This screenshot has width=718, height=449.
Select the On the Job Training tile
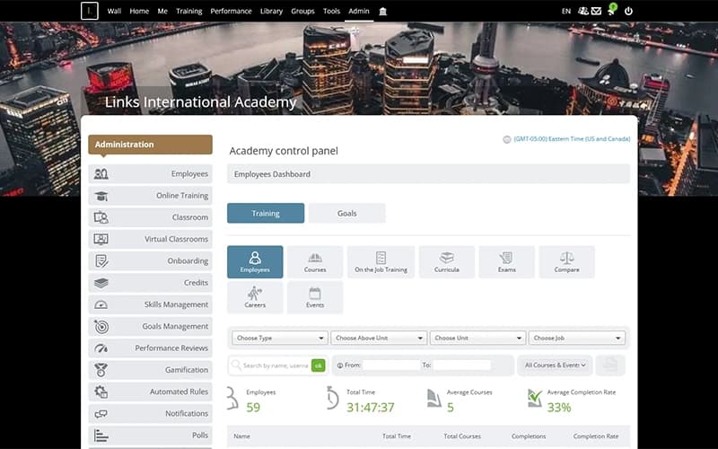click(381, 261)
